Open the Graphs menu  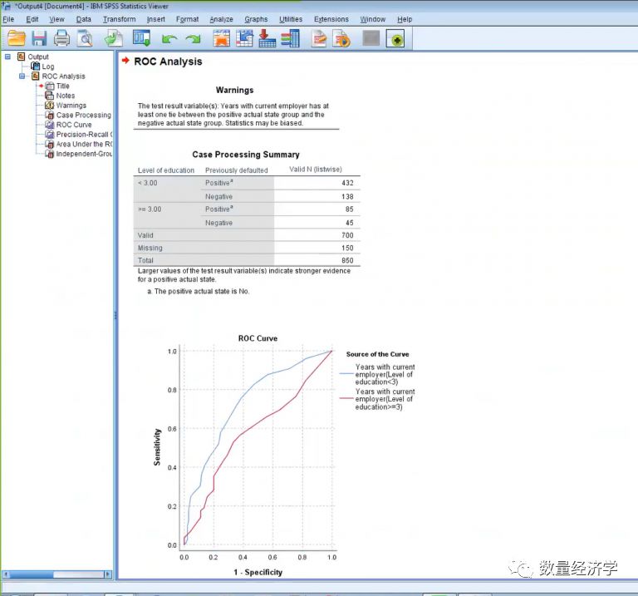256,19
